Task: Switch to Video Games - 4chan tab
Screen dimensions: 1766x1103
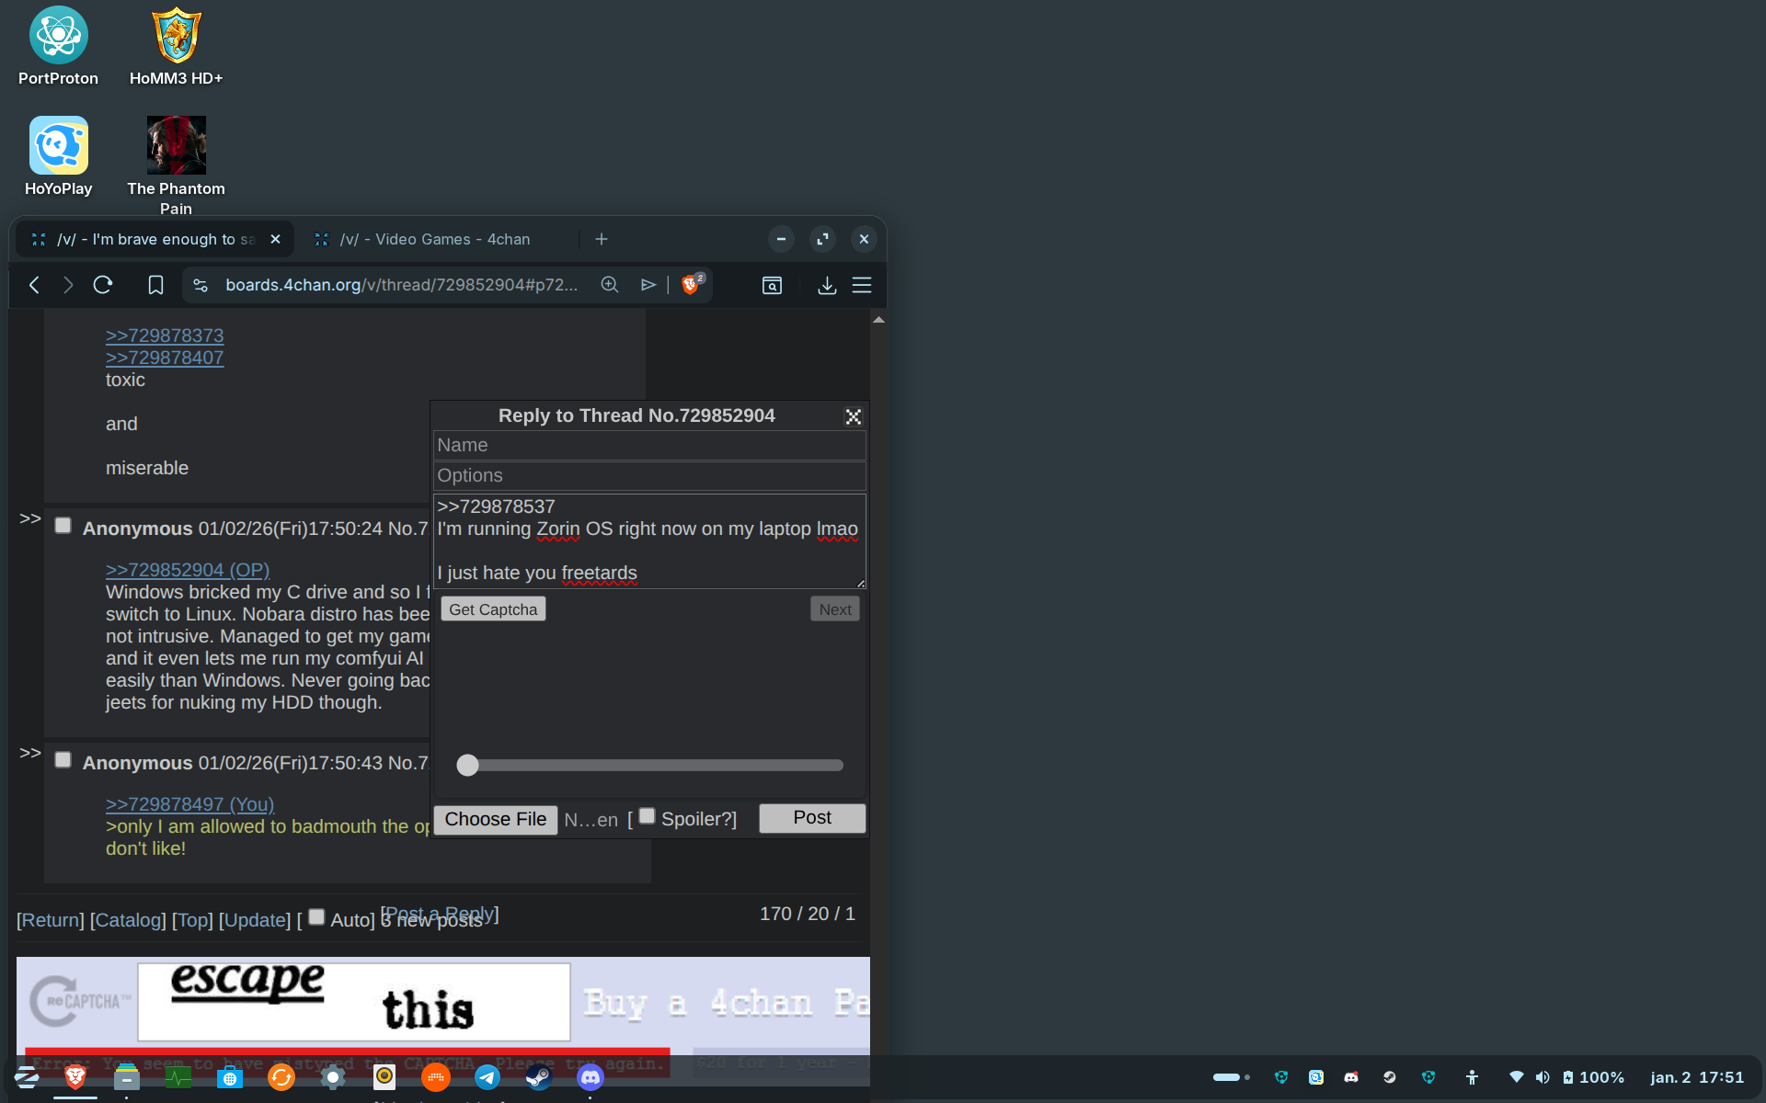Action: (434, 239)
